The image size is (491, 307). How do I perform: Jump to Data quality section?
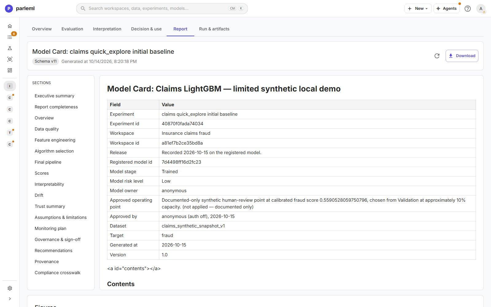(x=47, y=129)
